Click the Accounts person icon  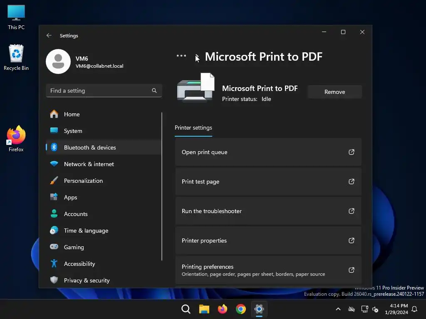tap(54, 213)
